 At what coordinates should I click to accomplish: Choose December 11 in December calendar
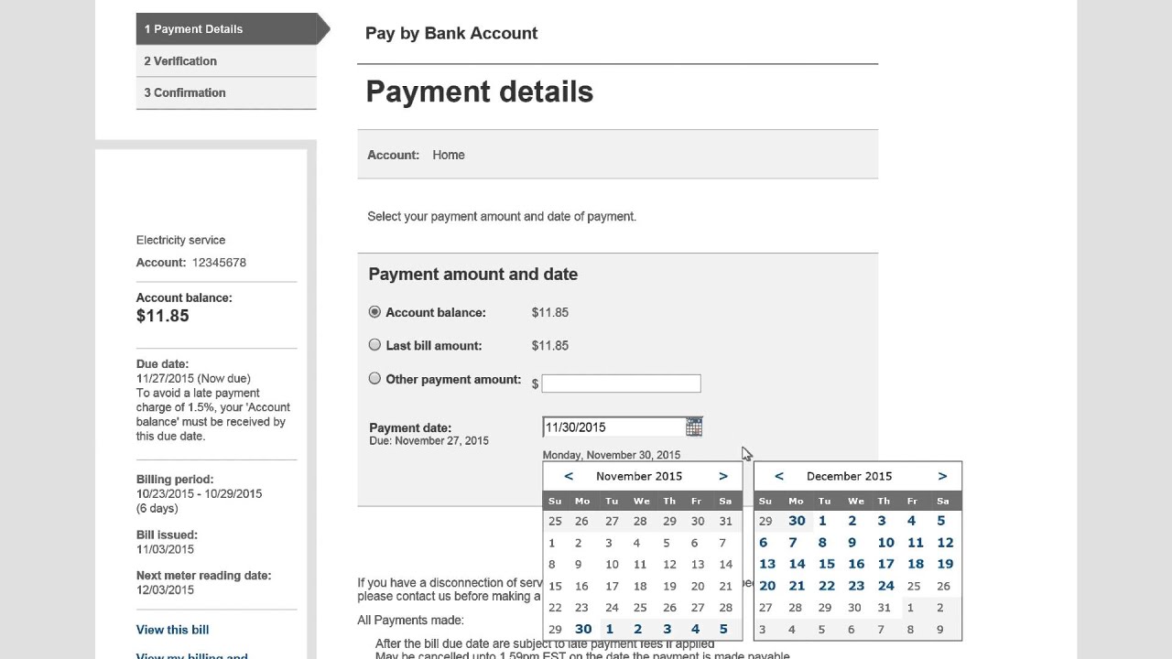(915, 543)
